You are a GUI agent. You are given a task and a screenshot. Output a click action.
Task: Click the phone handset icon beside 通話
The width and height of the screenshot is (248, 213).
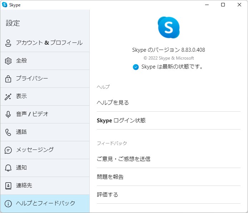pyautogui.click(x=8, y=132)
